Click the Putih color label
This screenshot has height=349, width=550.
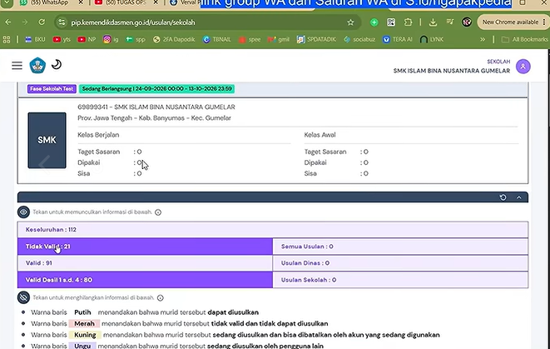(x=82, y=312)
